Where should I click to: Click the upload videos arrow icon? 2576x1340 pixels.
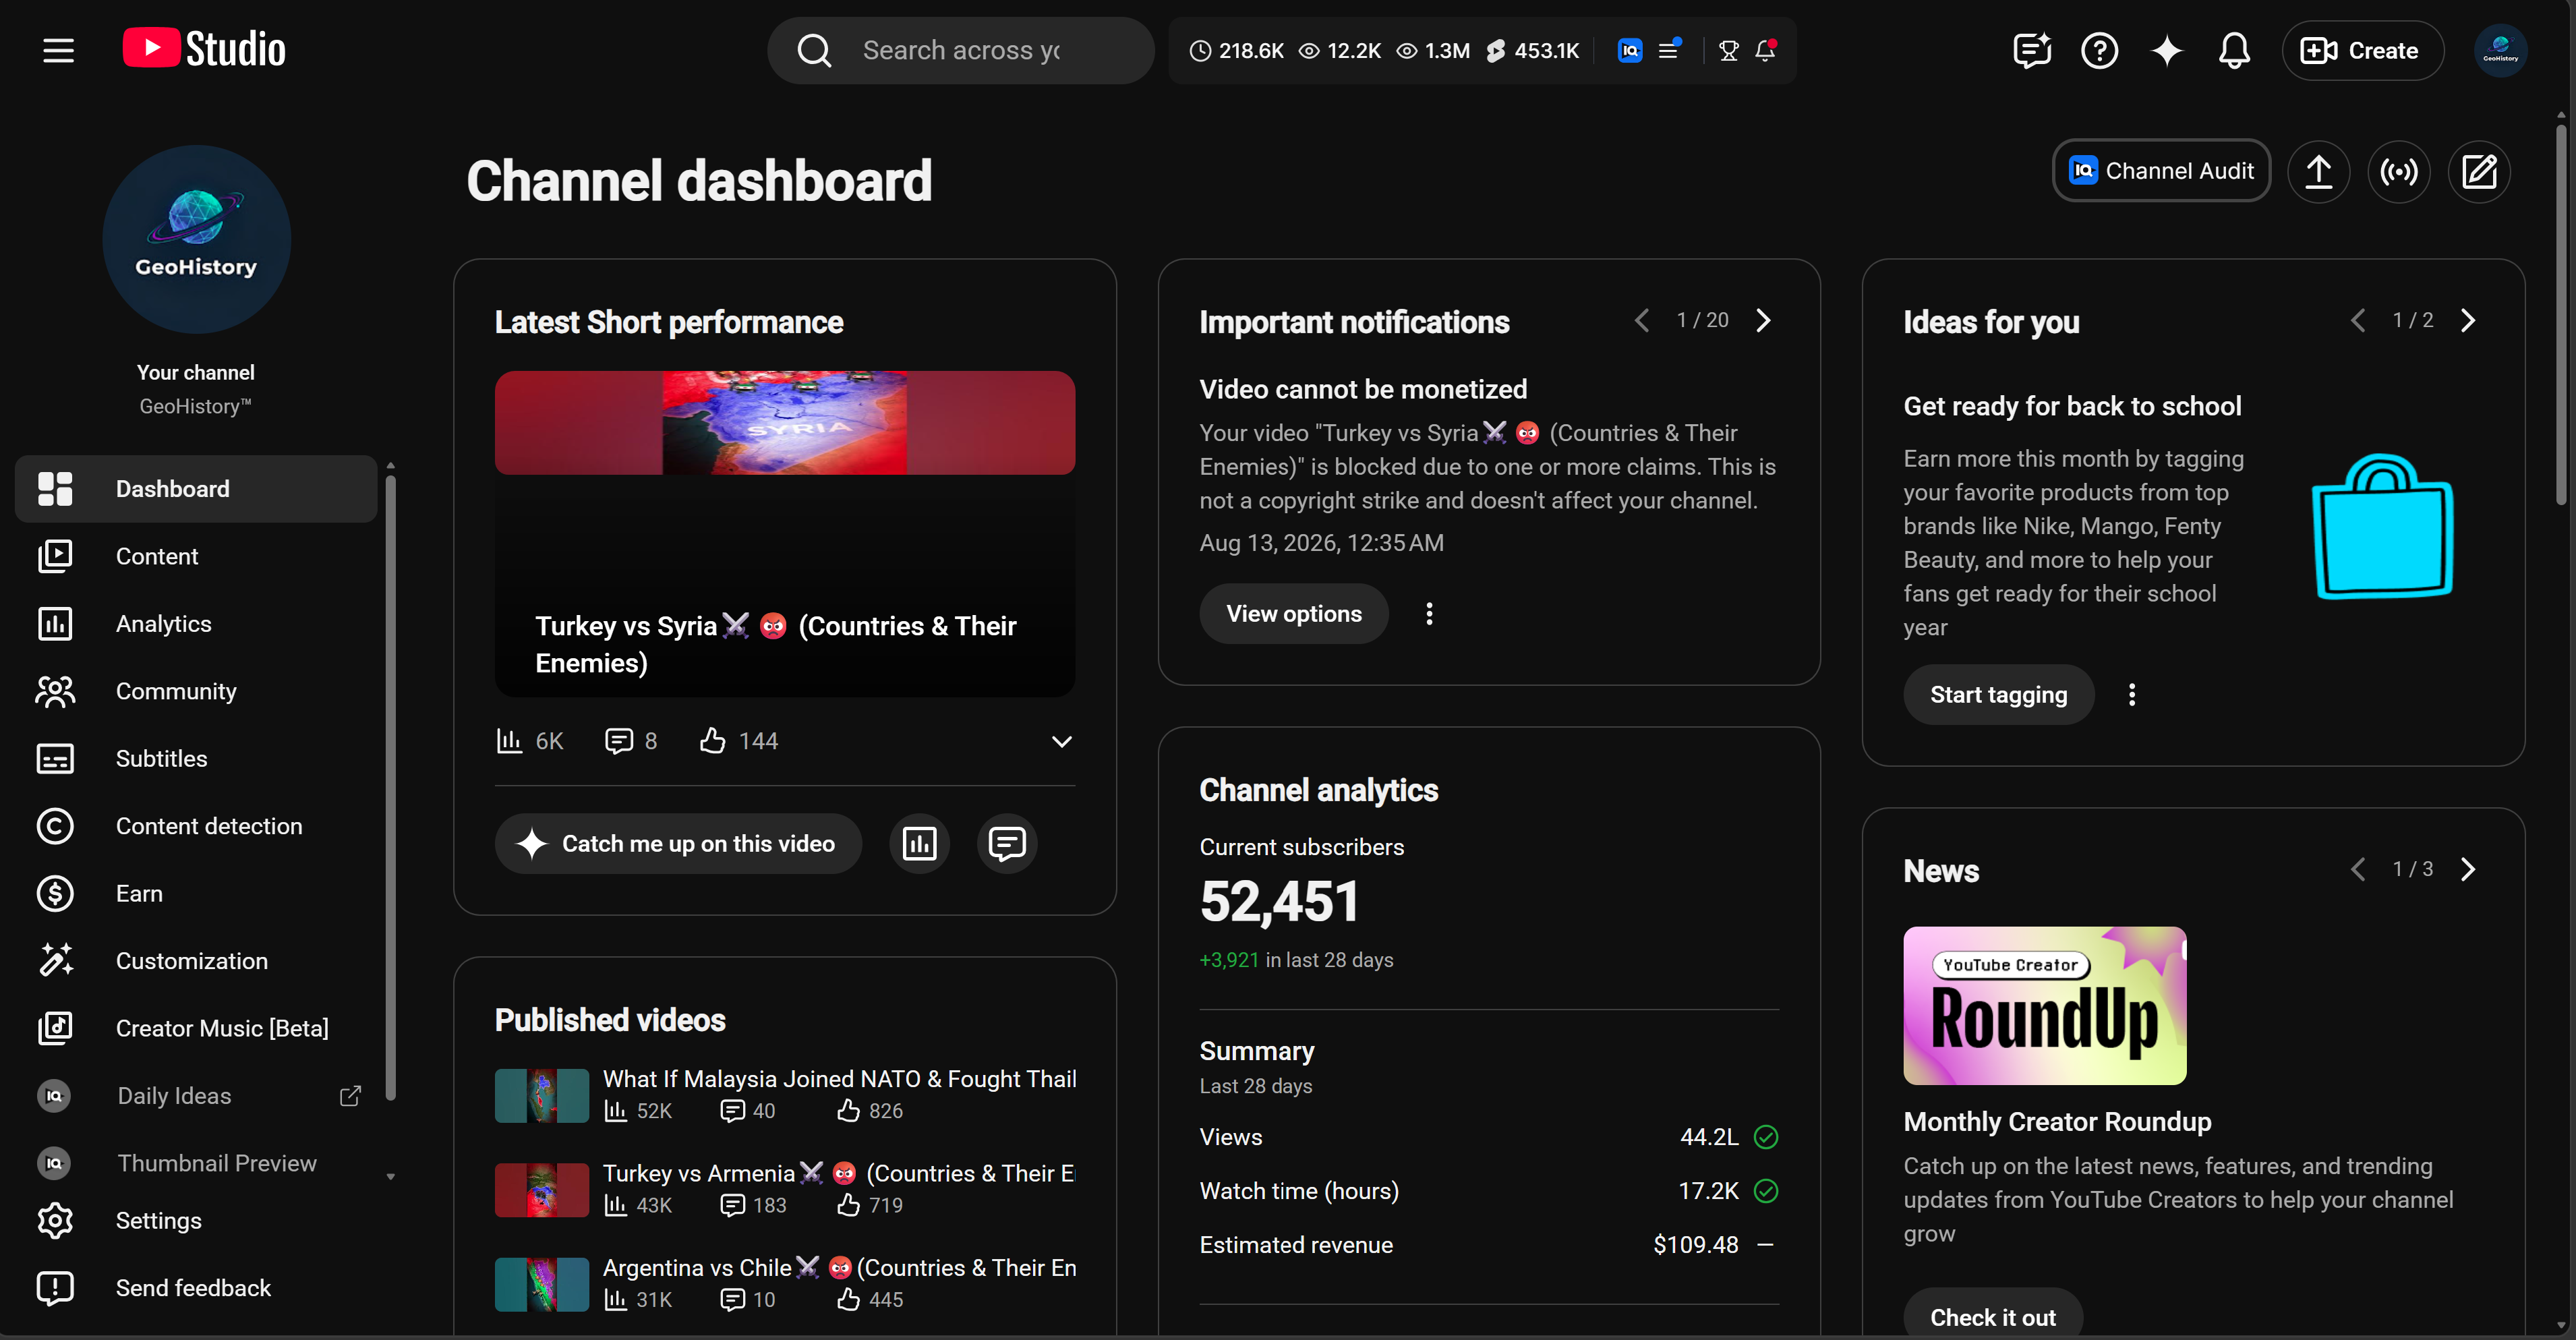[x=2318, y=171]
